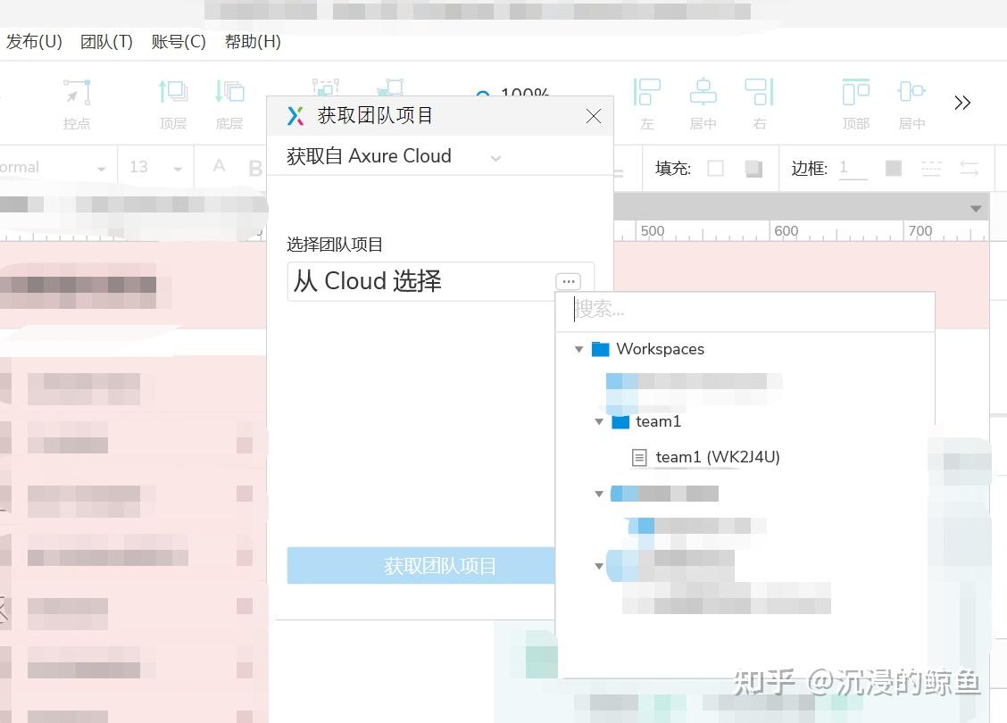Align objects horizontally centered with 居中 icon

point(703,100)
